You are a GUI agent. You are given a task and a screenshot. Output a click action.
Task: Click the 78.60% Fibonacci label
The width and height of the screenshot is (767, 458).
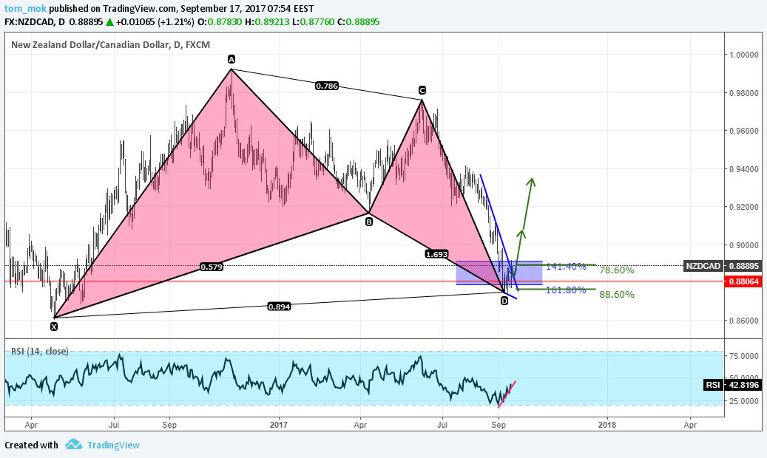pyautogui.click(x=616, y=270)
